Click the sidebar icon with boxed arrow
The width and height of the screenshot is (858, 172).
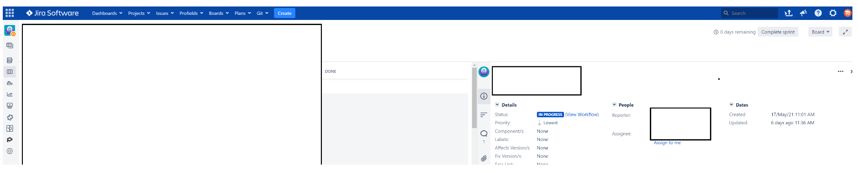[10, 128]
